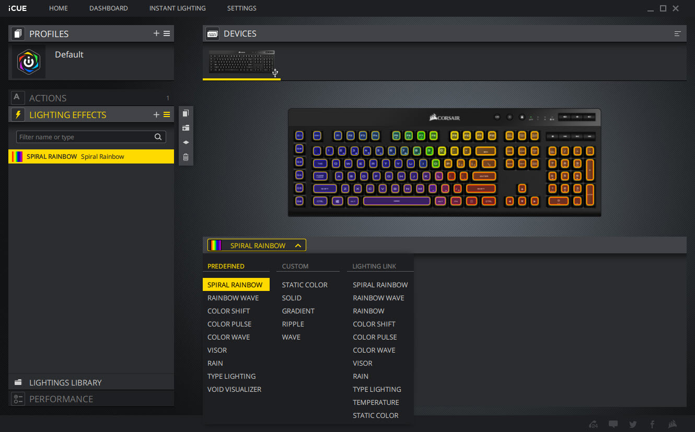Switch to the Lighting Link tab
Screen dimensions: 695x432
(x=374, y=266)
